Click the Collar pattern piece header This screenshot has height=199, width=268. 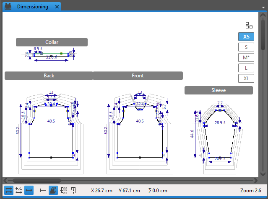(52, 42)
